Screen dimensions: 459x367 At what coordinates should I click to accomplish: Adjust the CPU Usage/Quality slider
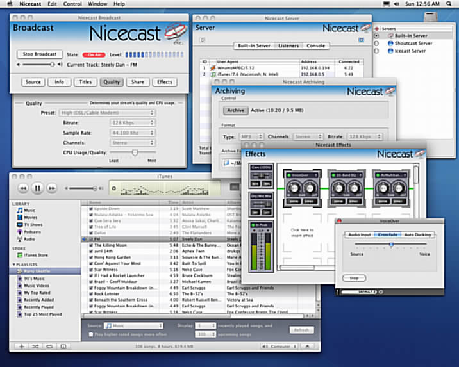pos(135,152)
